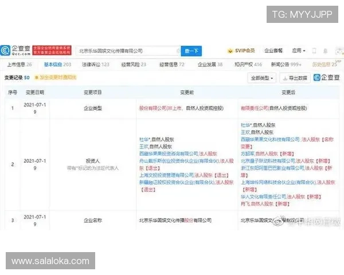This screenshot has width=344, height=275.
Task: Click the 变更前 column header
Action: click(187, 93)
